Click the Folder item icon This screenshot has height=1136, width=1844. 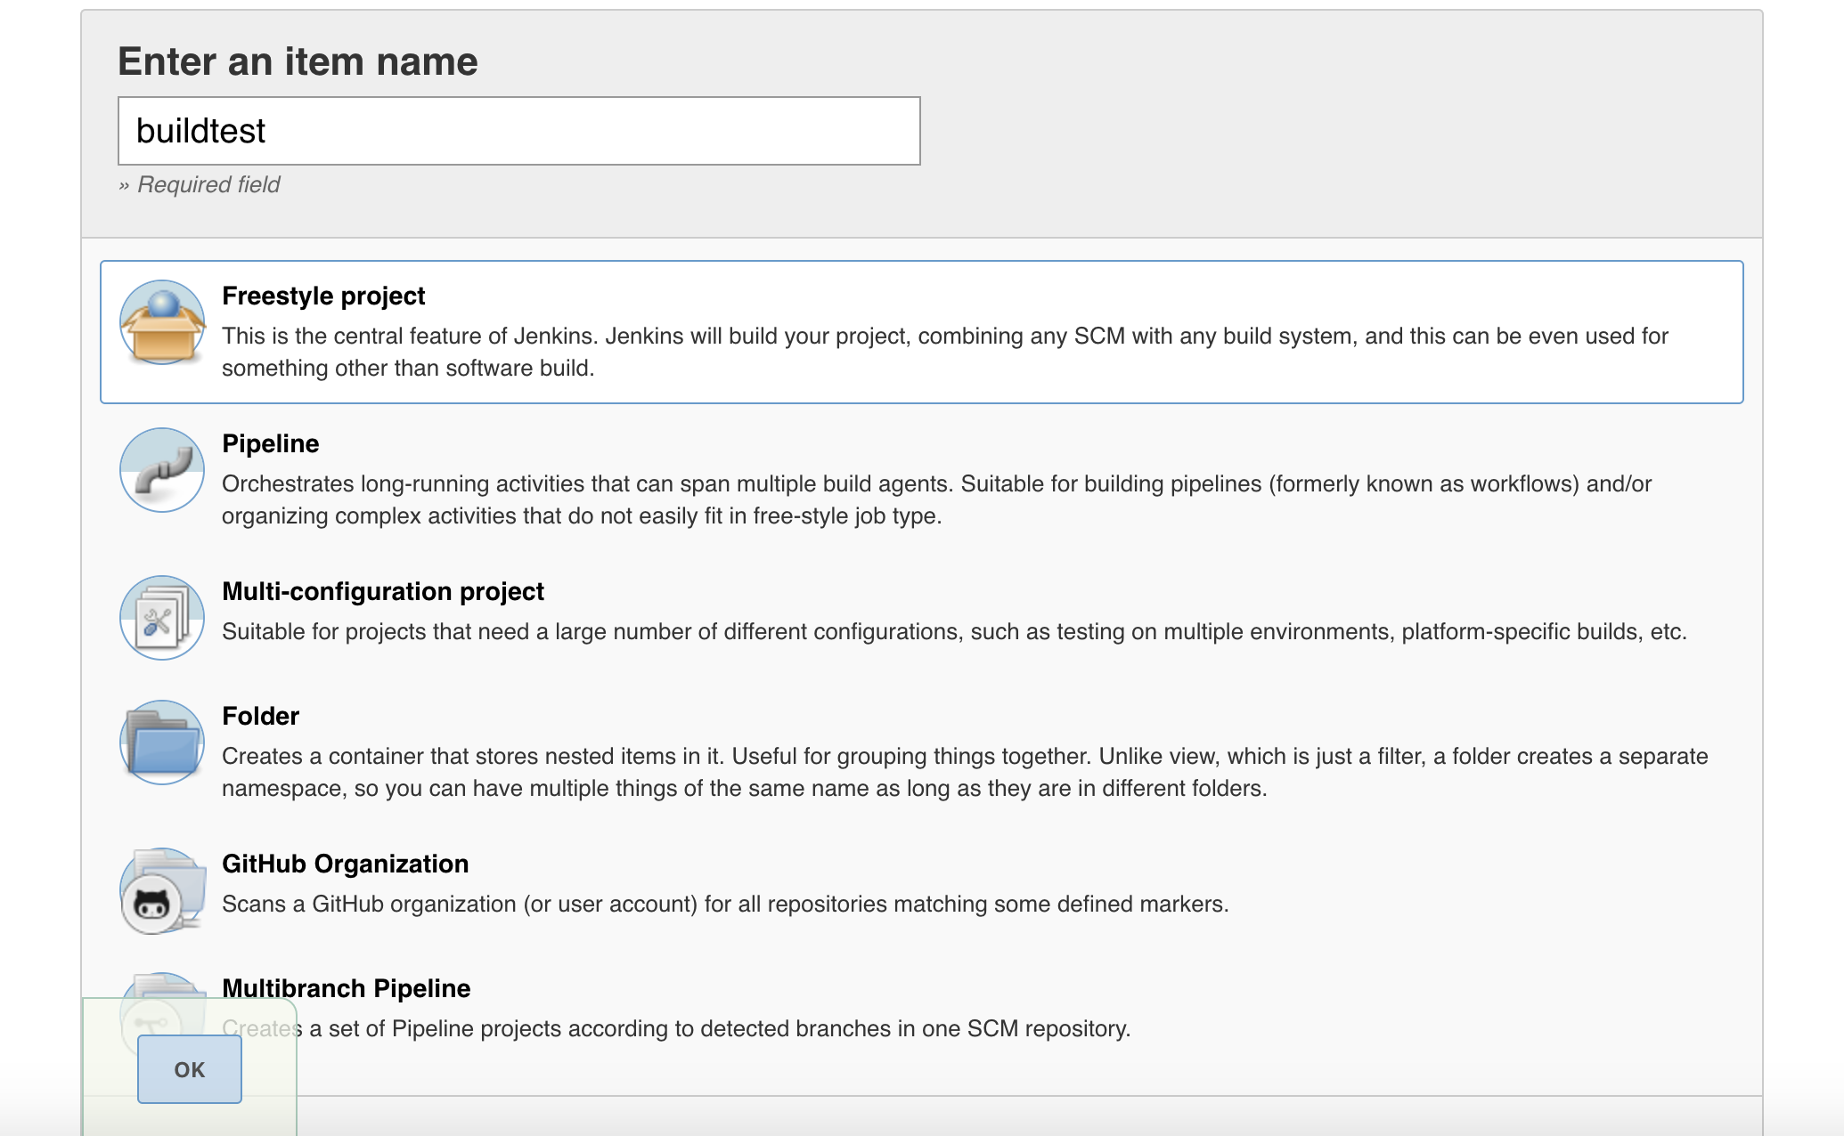pyautogui.click(x=162, y=742)
